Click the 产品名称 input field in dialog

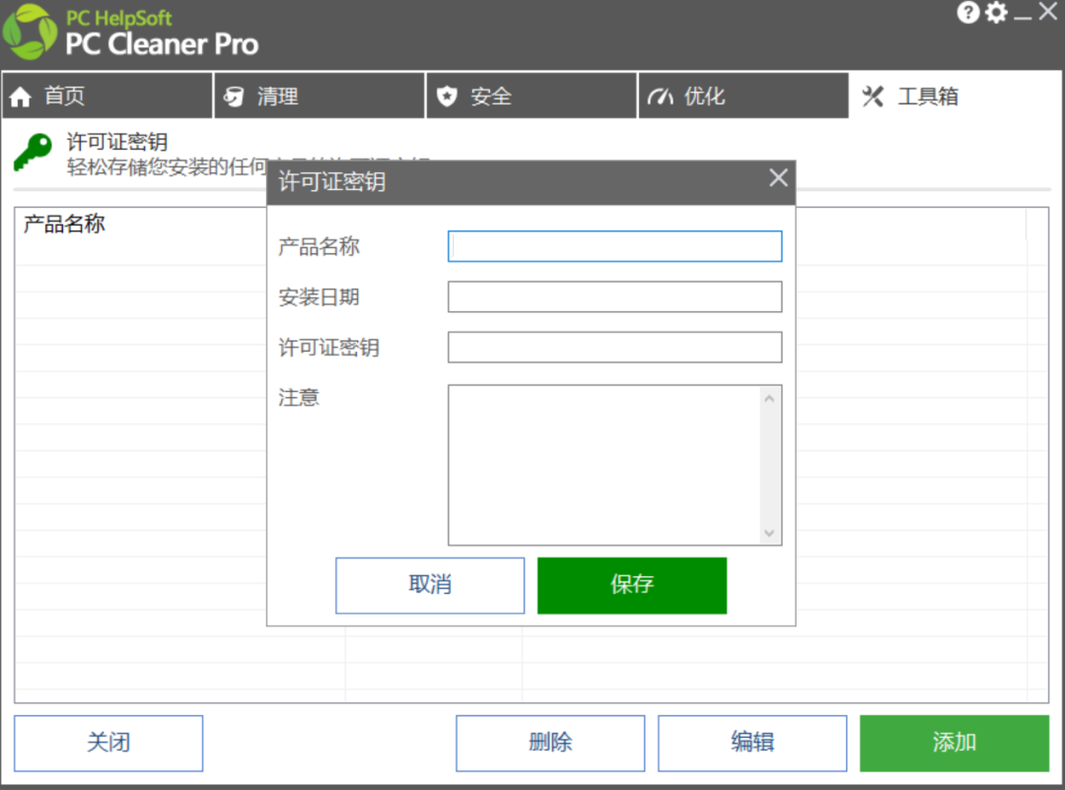(614, 246)
